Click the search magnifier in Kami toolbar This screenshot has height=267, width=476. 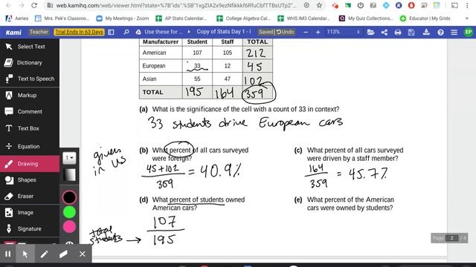point(126,32)
